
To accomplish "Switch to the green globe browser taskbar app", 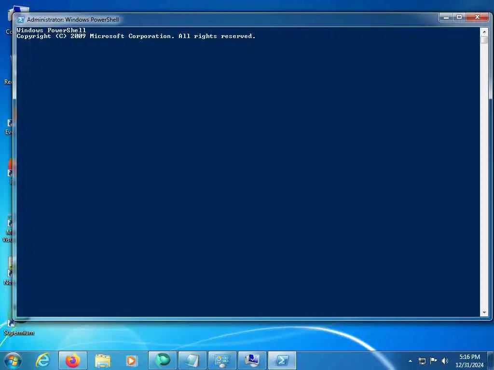I will 163,360.
